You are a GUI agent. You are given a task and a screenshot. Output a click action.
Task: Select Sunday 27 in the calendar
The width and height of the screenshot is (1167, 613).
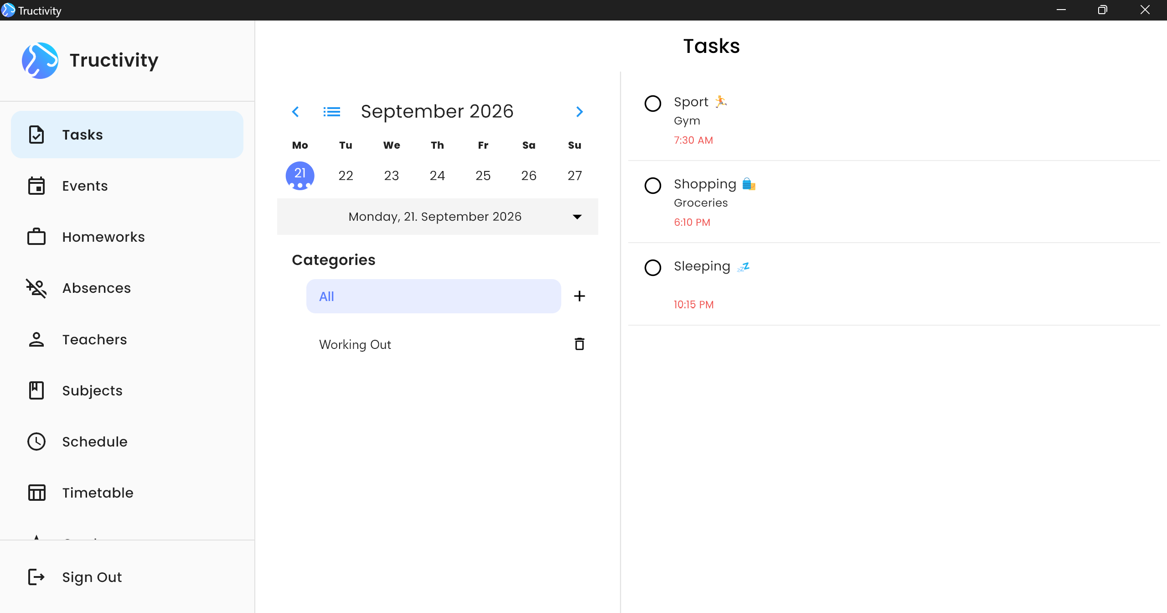pos(575,176)
